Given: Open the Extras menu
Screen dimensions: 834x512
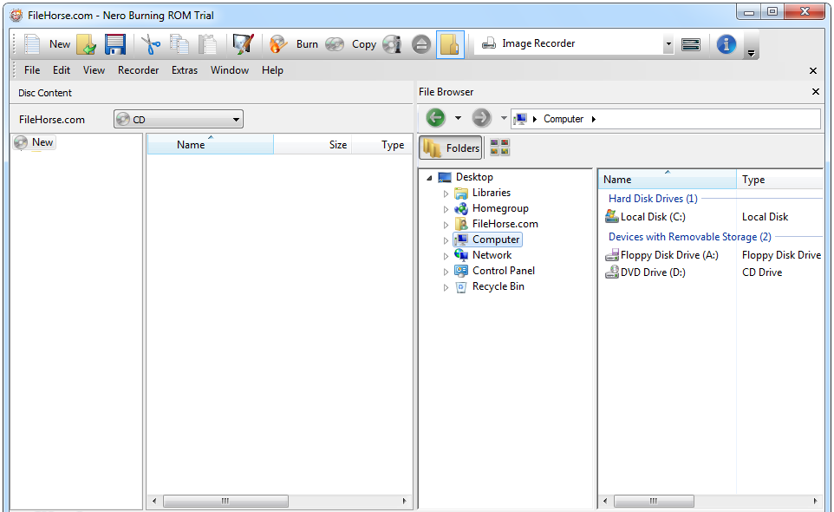Looking at the screenshot, I should tap(185, 70).
